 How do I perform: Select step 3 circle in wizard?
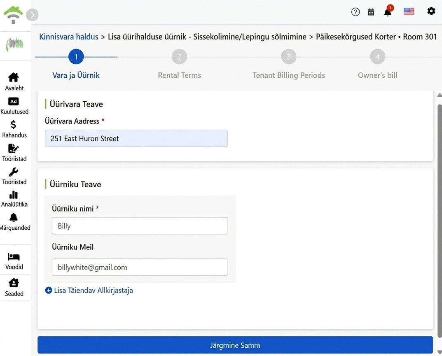(289, 57)
